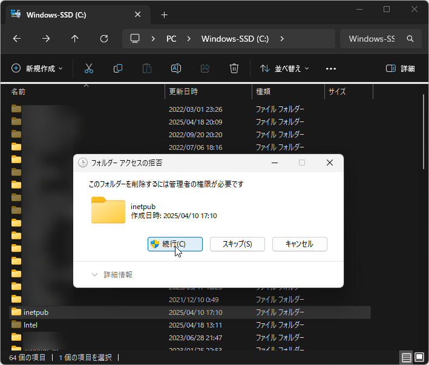This screenshot has height=365, width=429.
Task: Open the three-dots more options menu
Action: coord(330,68)
